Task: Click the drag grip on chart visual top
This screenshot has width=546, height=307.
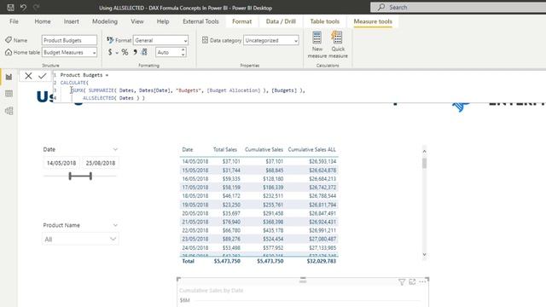Action: coord(303,280)
